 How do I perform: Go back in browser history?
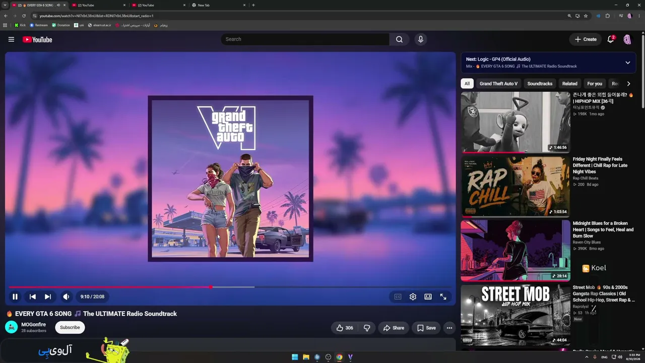coord(6,16)
